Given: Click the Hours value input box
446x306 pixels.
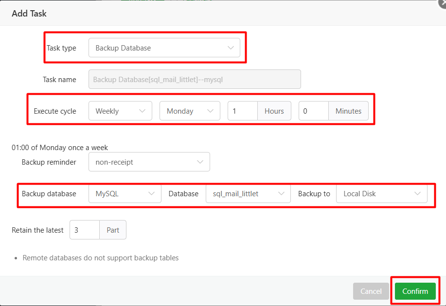Looking at the screenshot, I should pos(242,111).
